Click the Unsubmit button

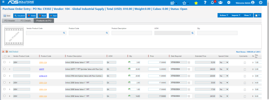19,16
